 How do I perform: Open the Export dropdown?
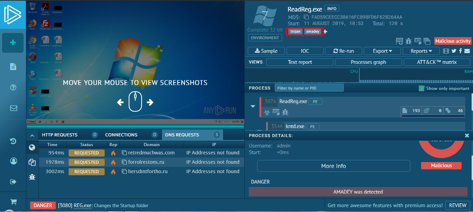coord(382,51)
